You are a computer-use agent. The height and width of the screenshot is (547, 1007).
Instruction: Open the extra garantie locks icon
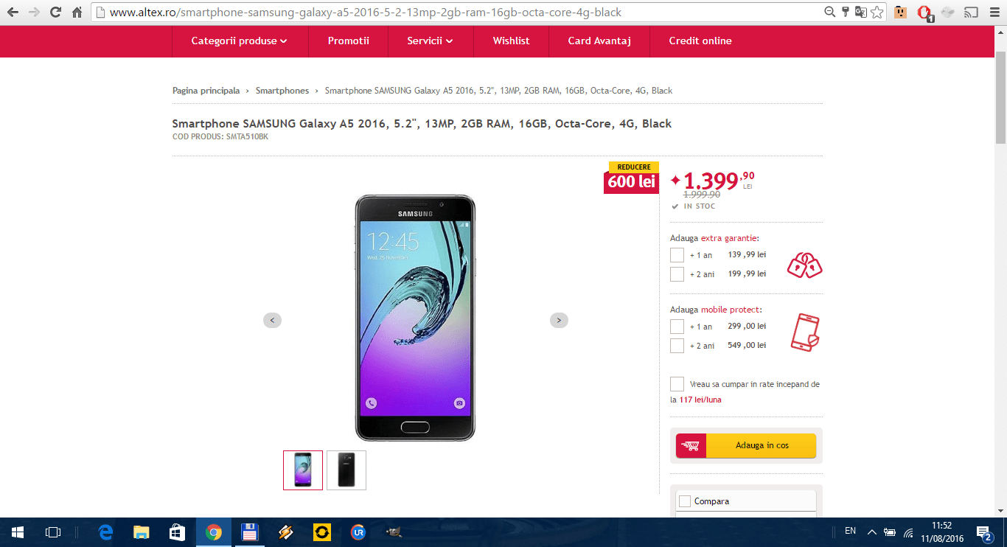coord(804,265)
